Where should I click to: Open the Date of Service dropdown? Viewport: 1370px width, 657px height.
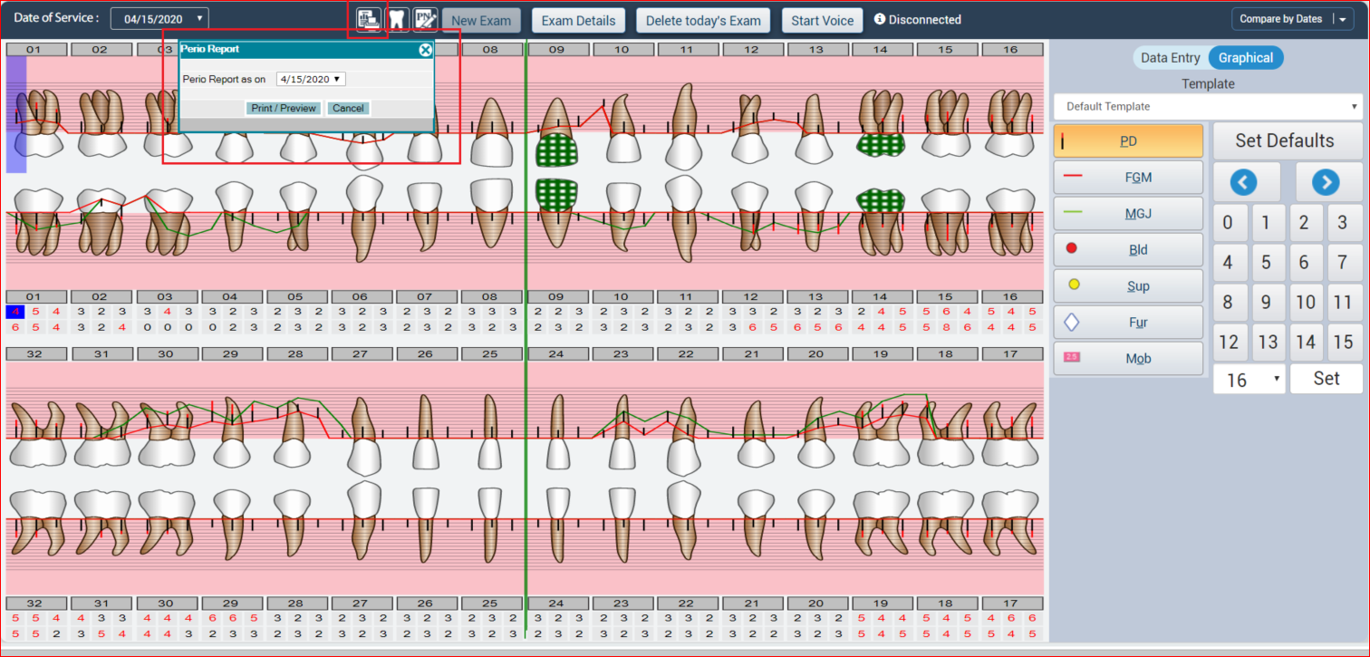(159, 18)
